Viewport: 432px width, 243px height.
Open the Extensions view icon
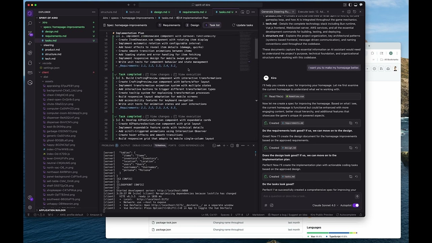[30, 53]
